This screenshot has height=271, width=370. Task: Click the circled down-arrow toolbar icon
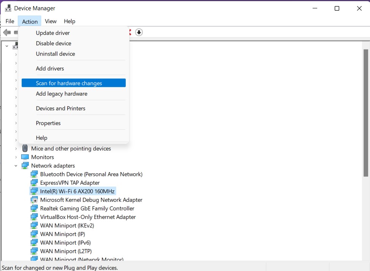139,32
